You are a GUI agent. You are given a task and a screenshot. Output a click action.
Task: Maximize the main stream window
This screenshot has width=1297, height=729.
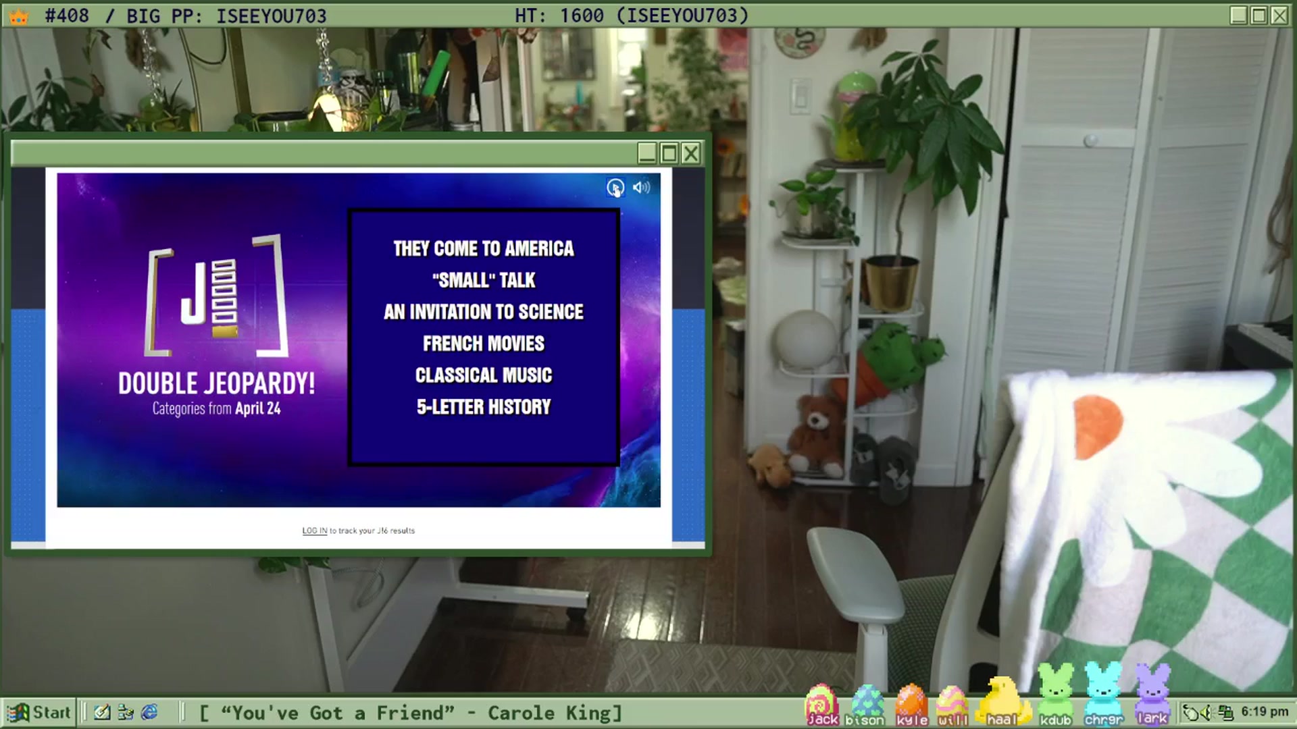(1258, 16)
